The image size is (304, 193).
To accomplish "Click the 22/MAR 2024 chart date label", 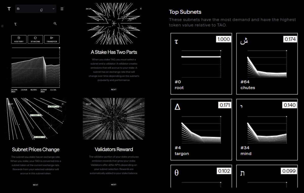I will pyautogui.click(x=43, y=91).
